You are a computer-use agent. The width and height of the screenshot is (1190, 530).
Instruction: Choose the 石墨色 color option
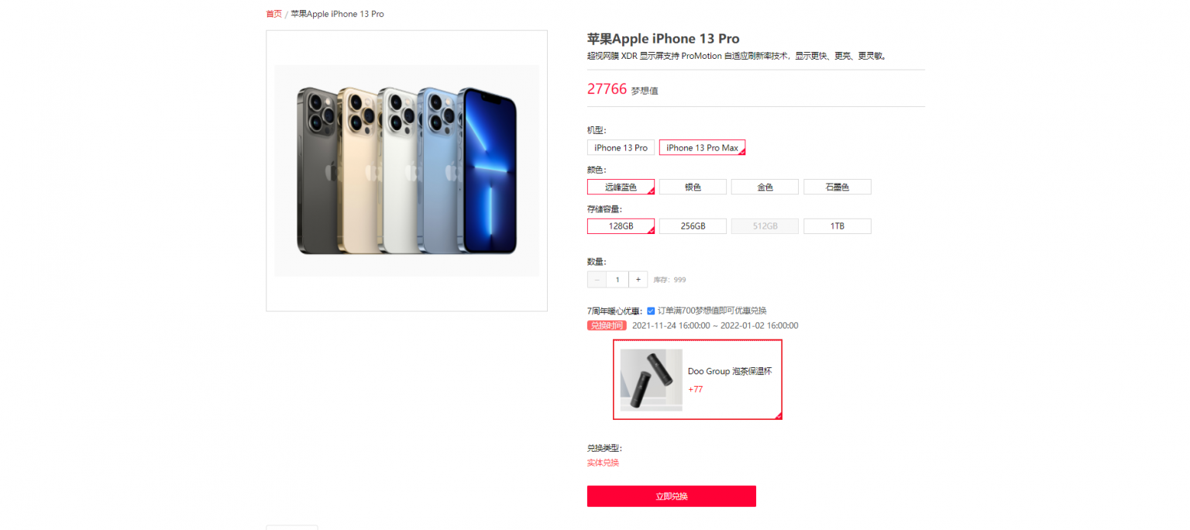[837, 187]
